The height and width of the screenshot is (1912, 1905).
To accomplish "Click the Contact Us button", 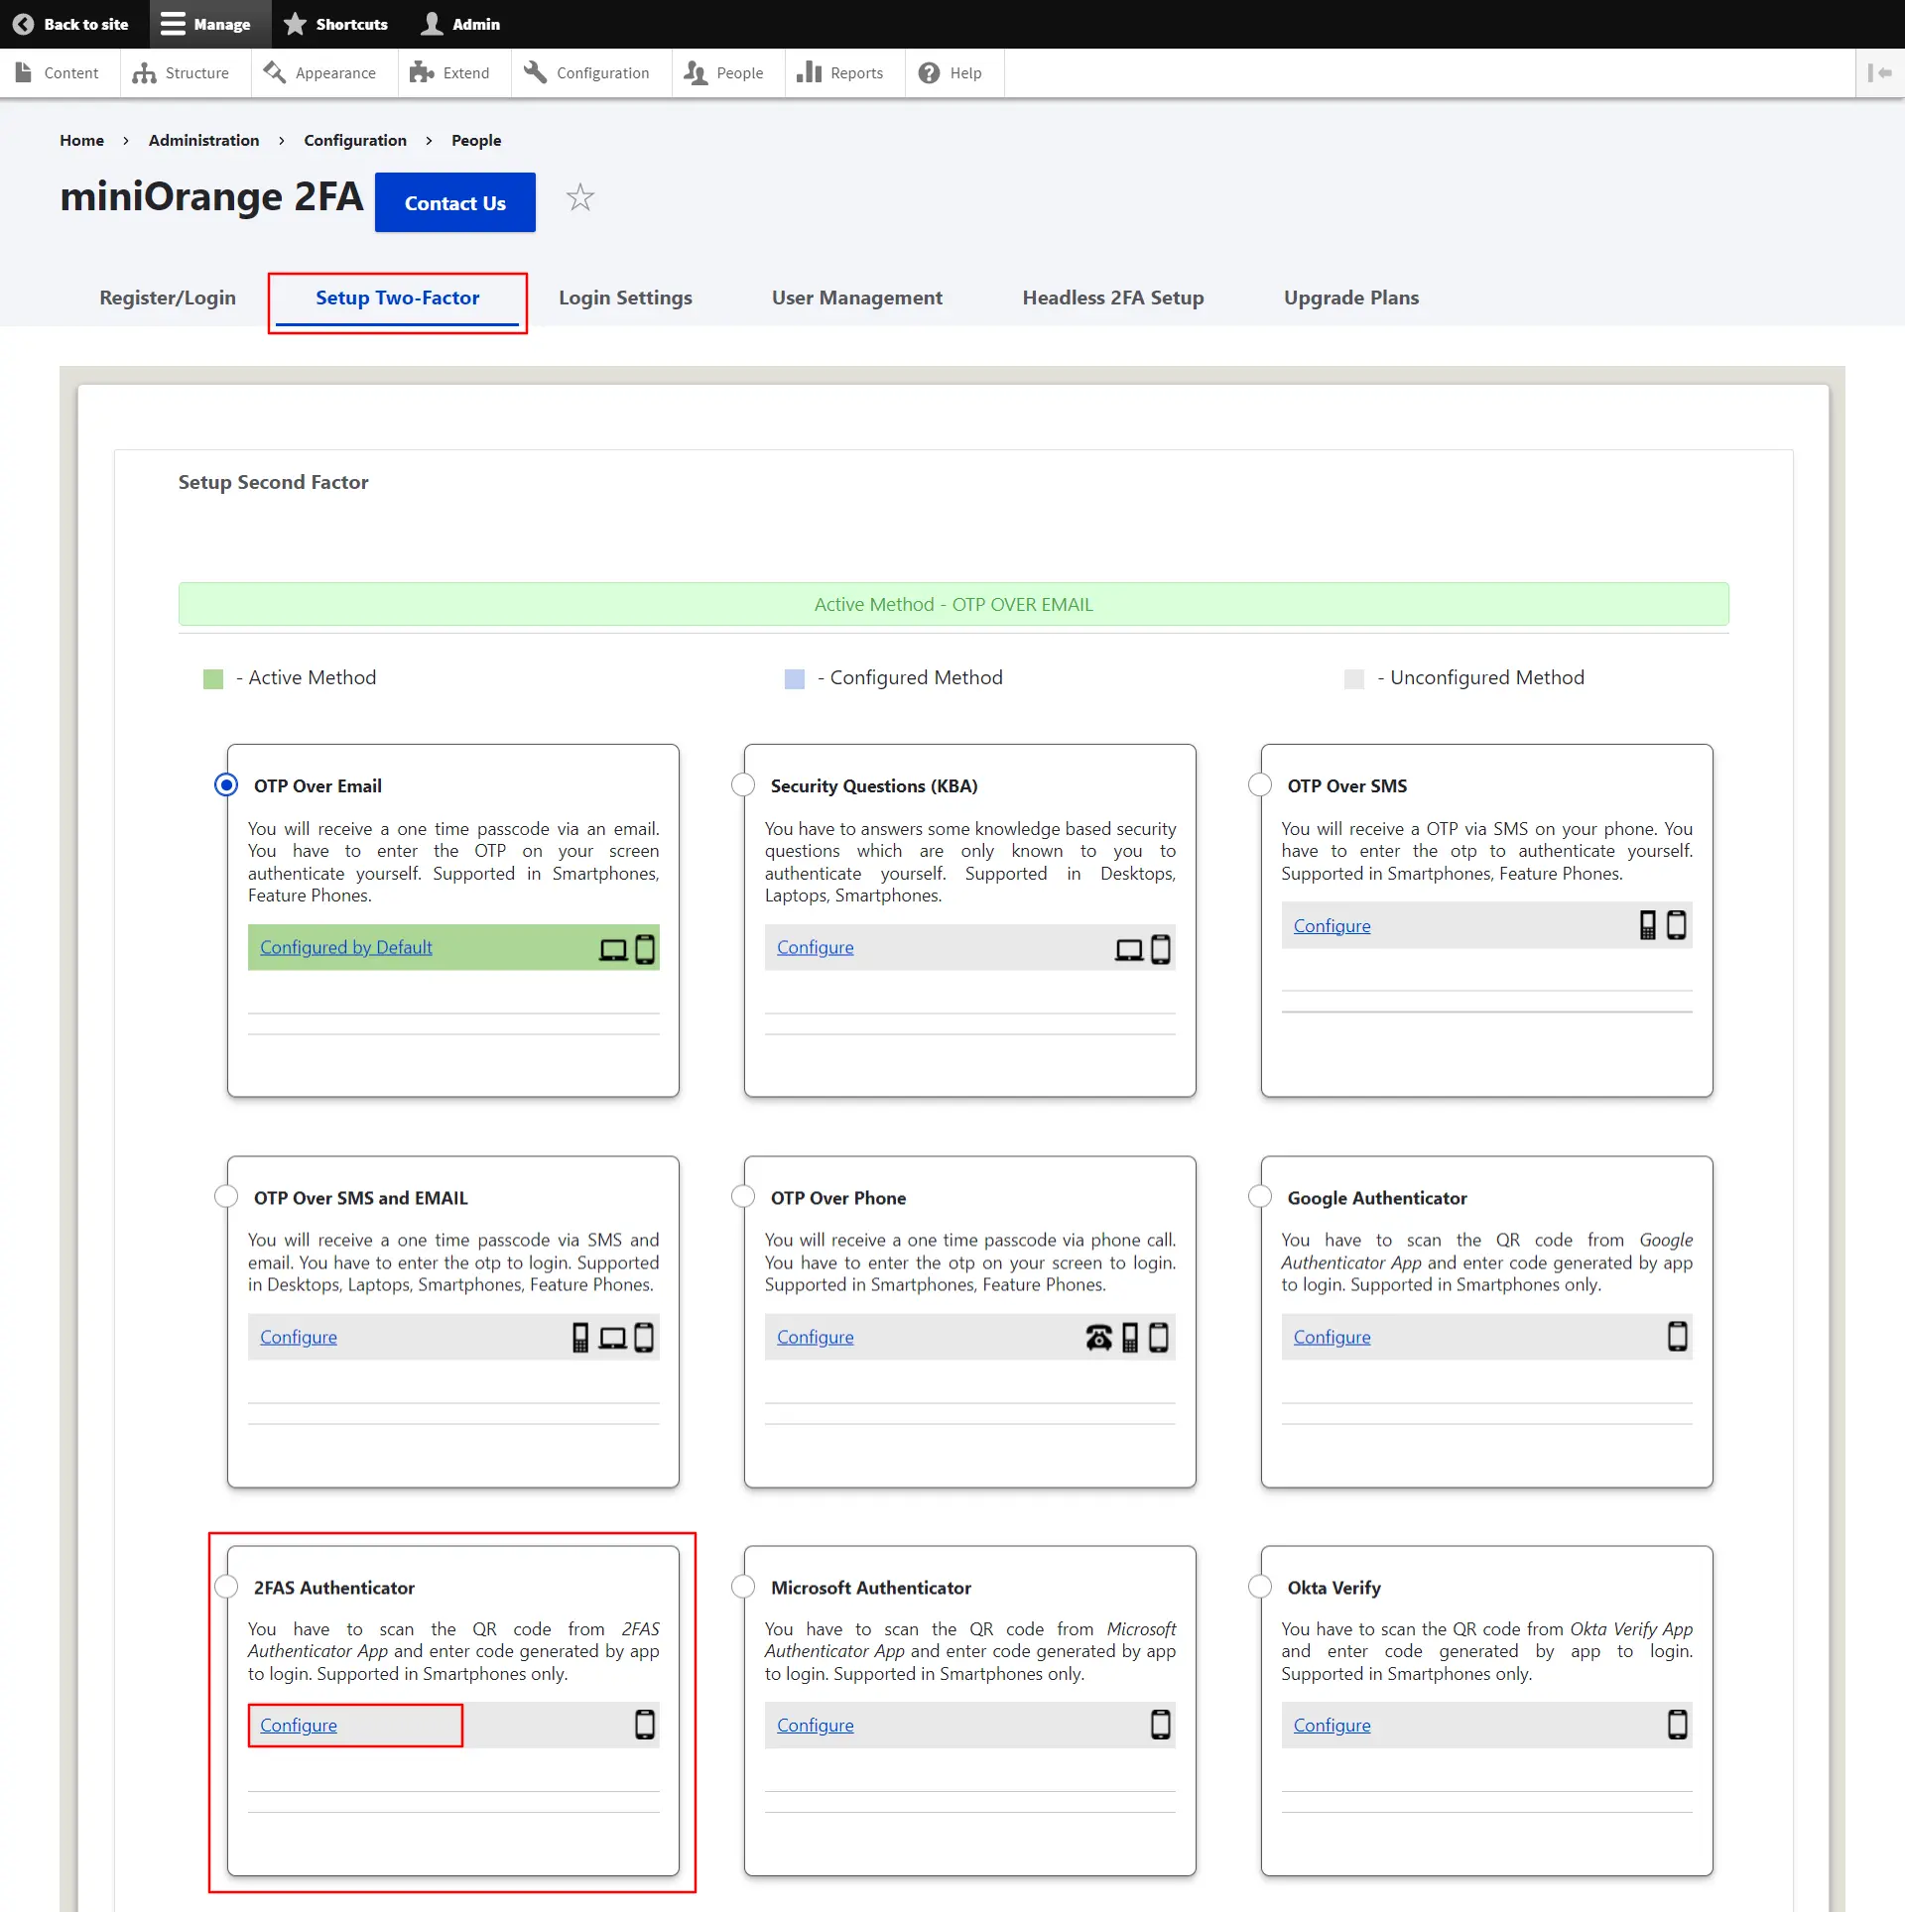I will [x=455, y=202].
